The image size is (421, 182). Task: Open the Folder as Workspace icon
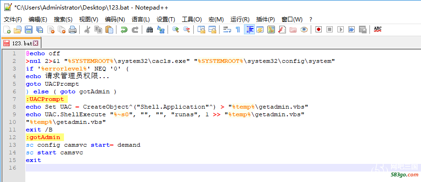(293, 30)
